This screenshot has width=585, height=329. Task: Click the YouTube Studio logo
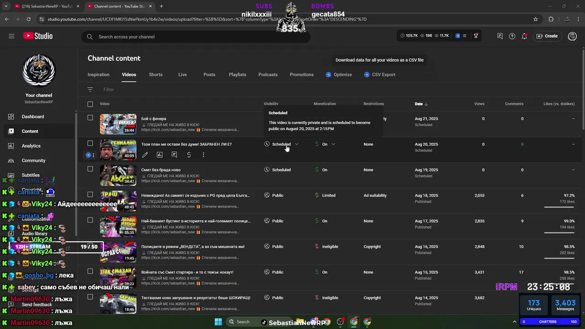click(38, 36)
